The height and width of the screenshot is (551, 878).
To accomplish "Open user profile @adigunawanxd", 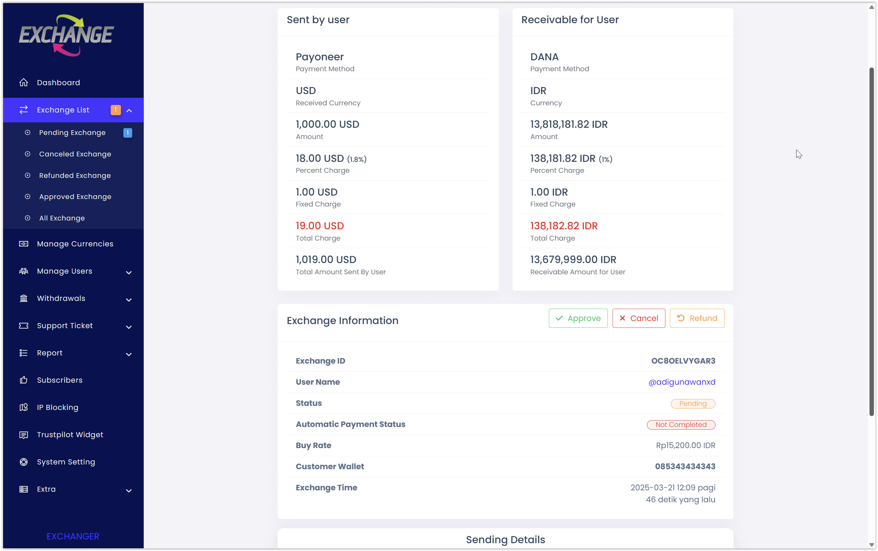I will (682, 382).
